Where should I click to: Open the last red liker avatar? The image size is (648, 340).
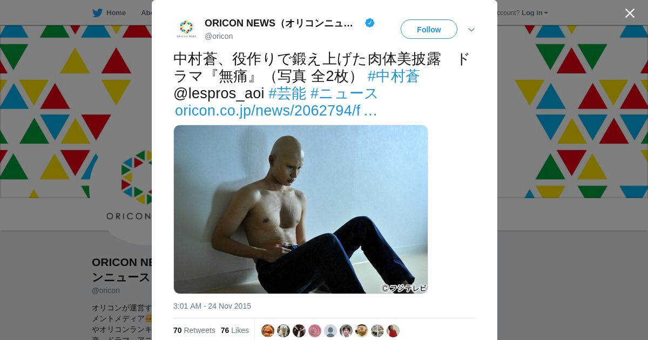(x=393, y=331)
